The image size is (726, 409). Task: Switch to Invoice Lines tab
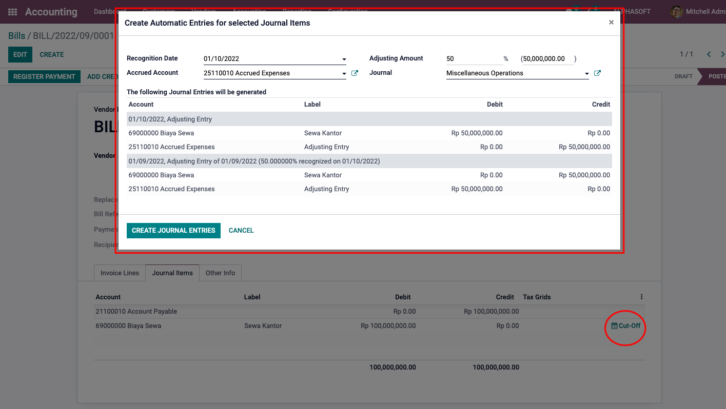[x=120, y=273]
